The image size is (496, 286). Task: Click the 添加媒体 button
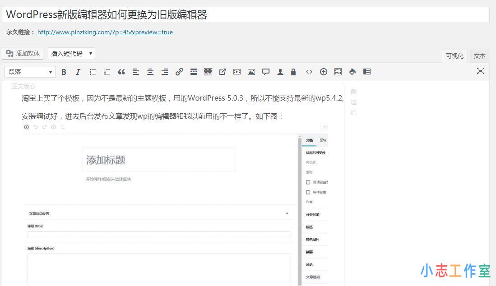[22, 53]
